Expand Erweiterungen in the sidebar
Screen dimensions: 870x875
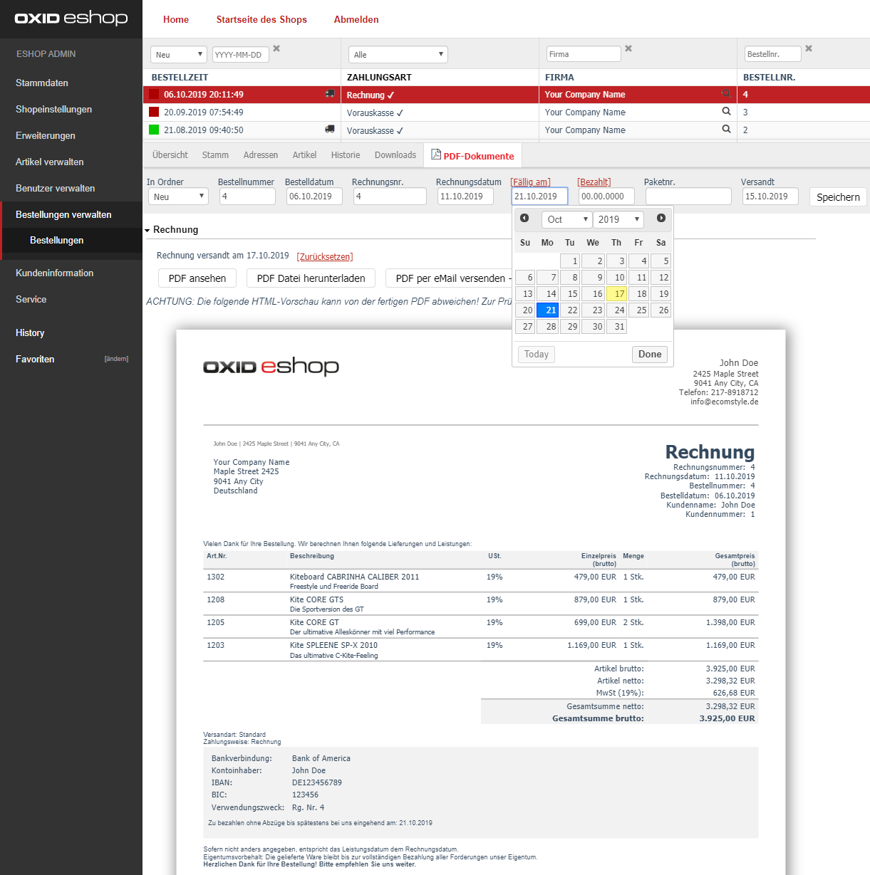click(x=46, y=135)
